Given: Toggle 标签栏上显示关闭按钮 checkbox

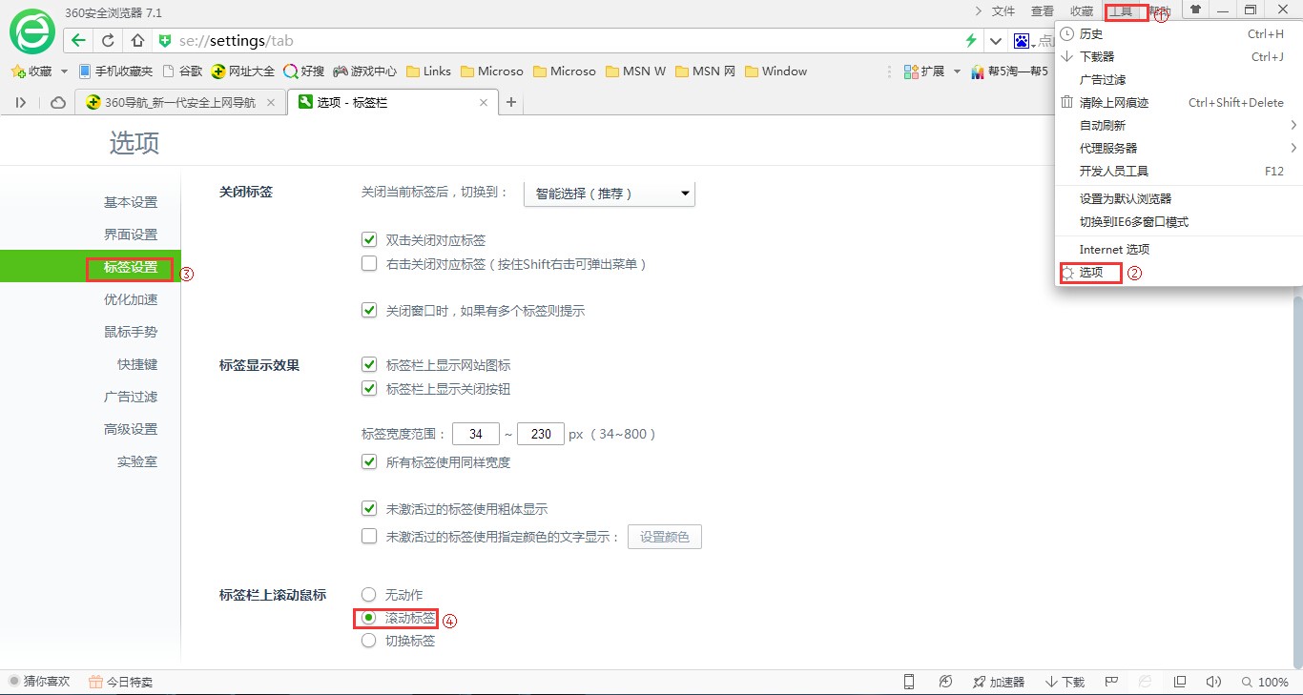Looking at the screenshot, I should [x=369, y=388].
